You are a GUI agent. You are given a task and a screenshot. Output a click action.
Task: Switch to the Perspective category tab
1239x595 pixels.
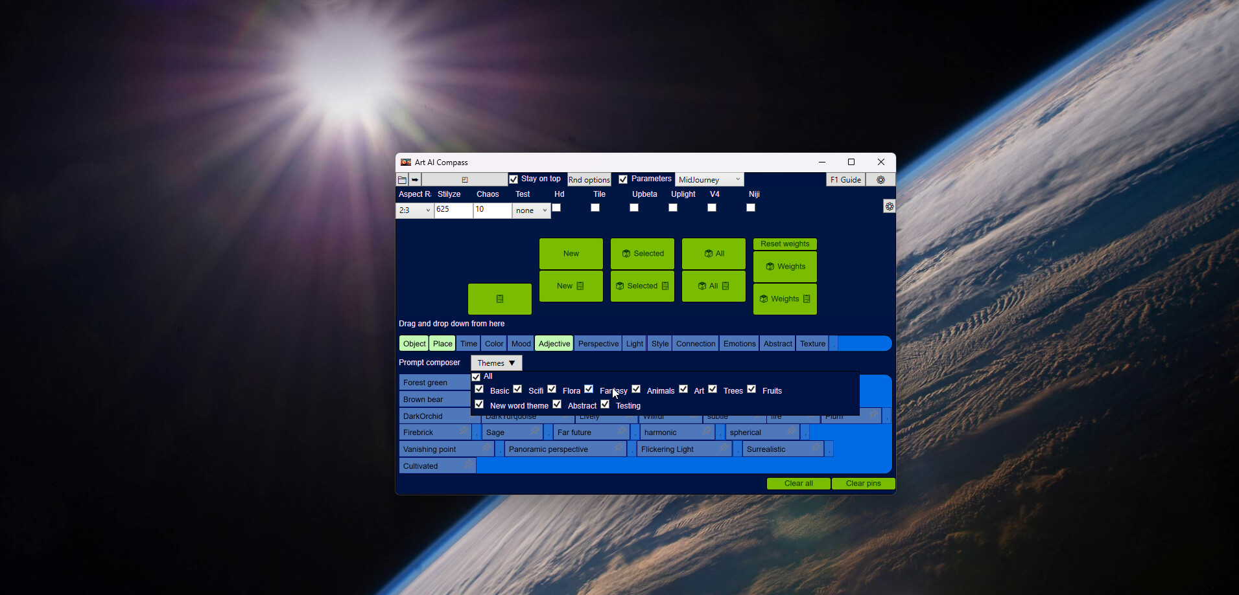pos(598,343)
